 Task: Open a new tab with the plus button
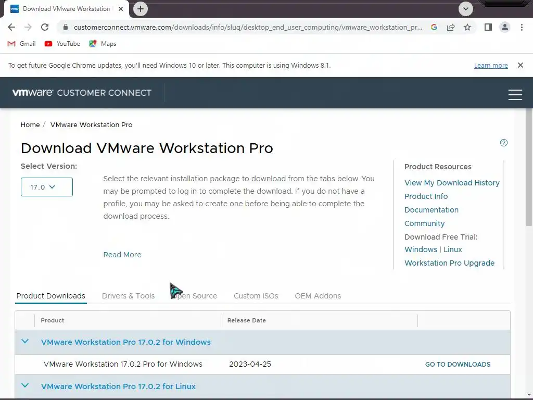point(141,9)
